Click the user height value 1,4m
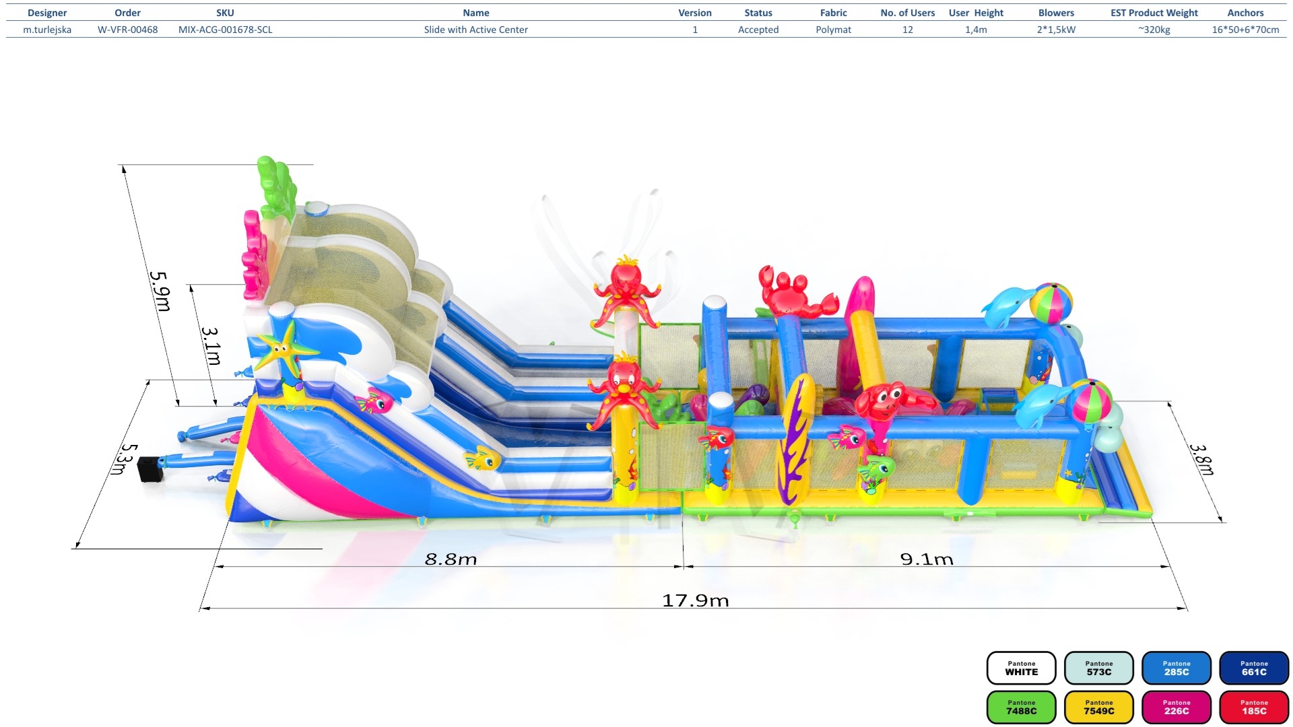The image size is (1293, 727). [976, 30]
